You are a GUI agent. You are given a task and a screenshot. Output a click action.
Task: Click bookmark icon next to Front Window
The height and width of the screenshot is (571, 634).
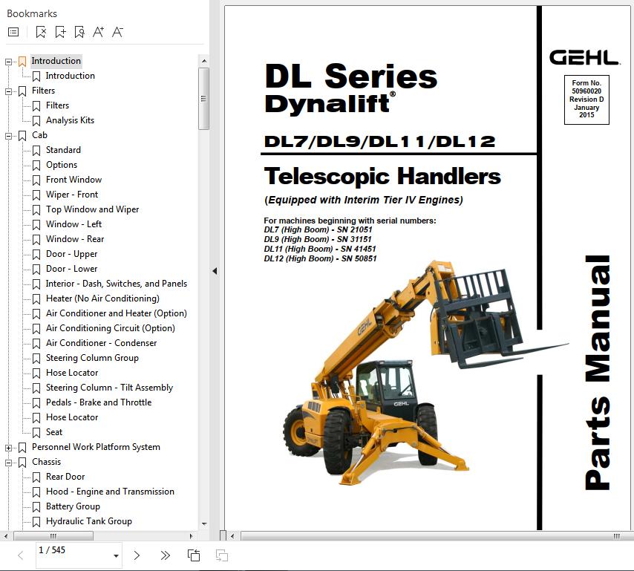(x=36, y=180)
